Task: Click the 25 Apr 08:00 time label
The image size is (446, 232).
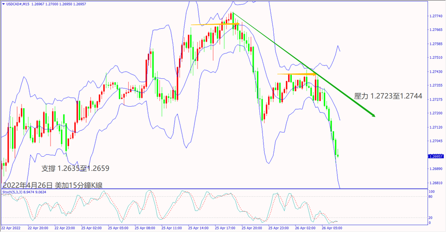Action: [144, 228]
